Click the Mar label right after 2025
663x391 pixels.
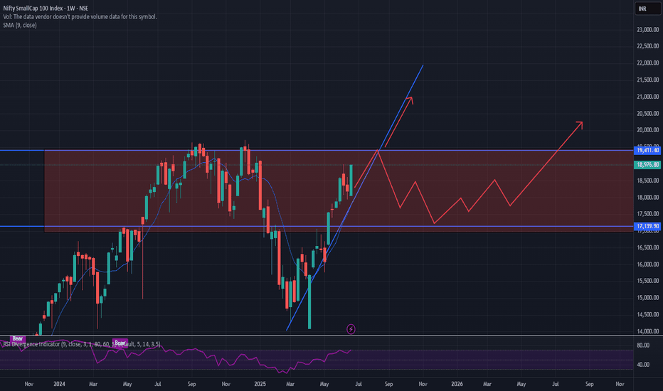click(290, 384)
